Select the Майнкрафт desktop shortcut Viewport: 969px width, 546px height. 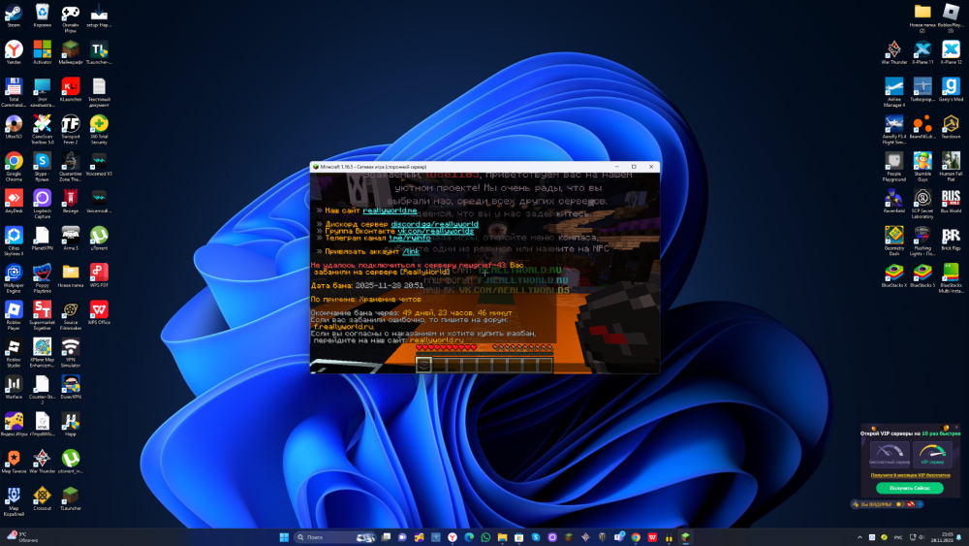(x=71, y=52)
